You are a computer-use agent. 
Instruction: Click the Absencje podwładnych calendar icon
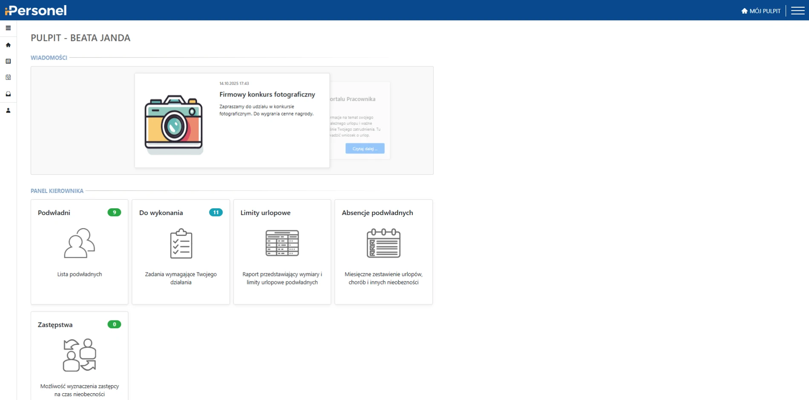[x=383, y=243]
